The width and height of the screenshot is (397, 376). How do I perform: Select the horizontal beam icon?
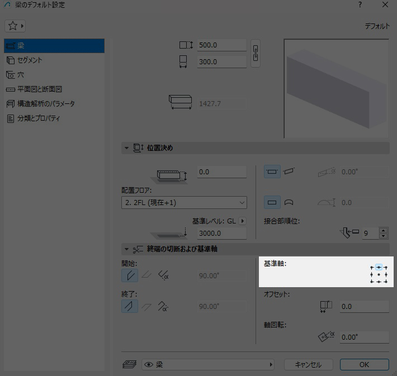point(272,172)
